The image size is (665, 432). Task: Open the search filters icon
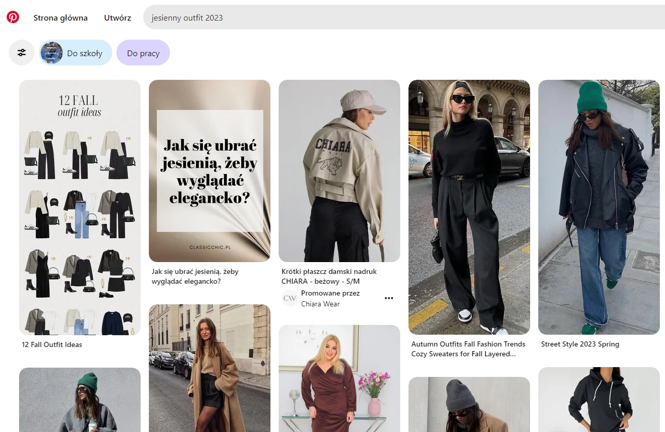[22, 53]
